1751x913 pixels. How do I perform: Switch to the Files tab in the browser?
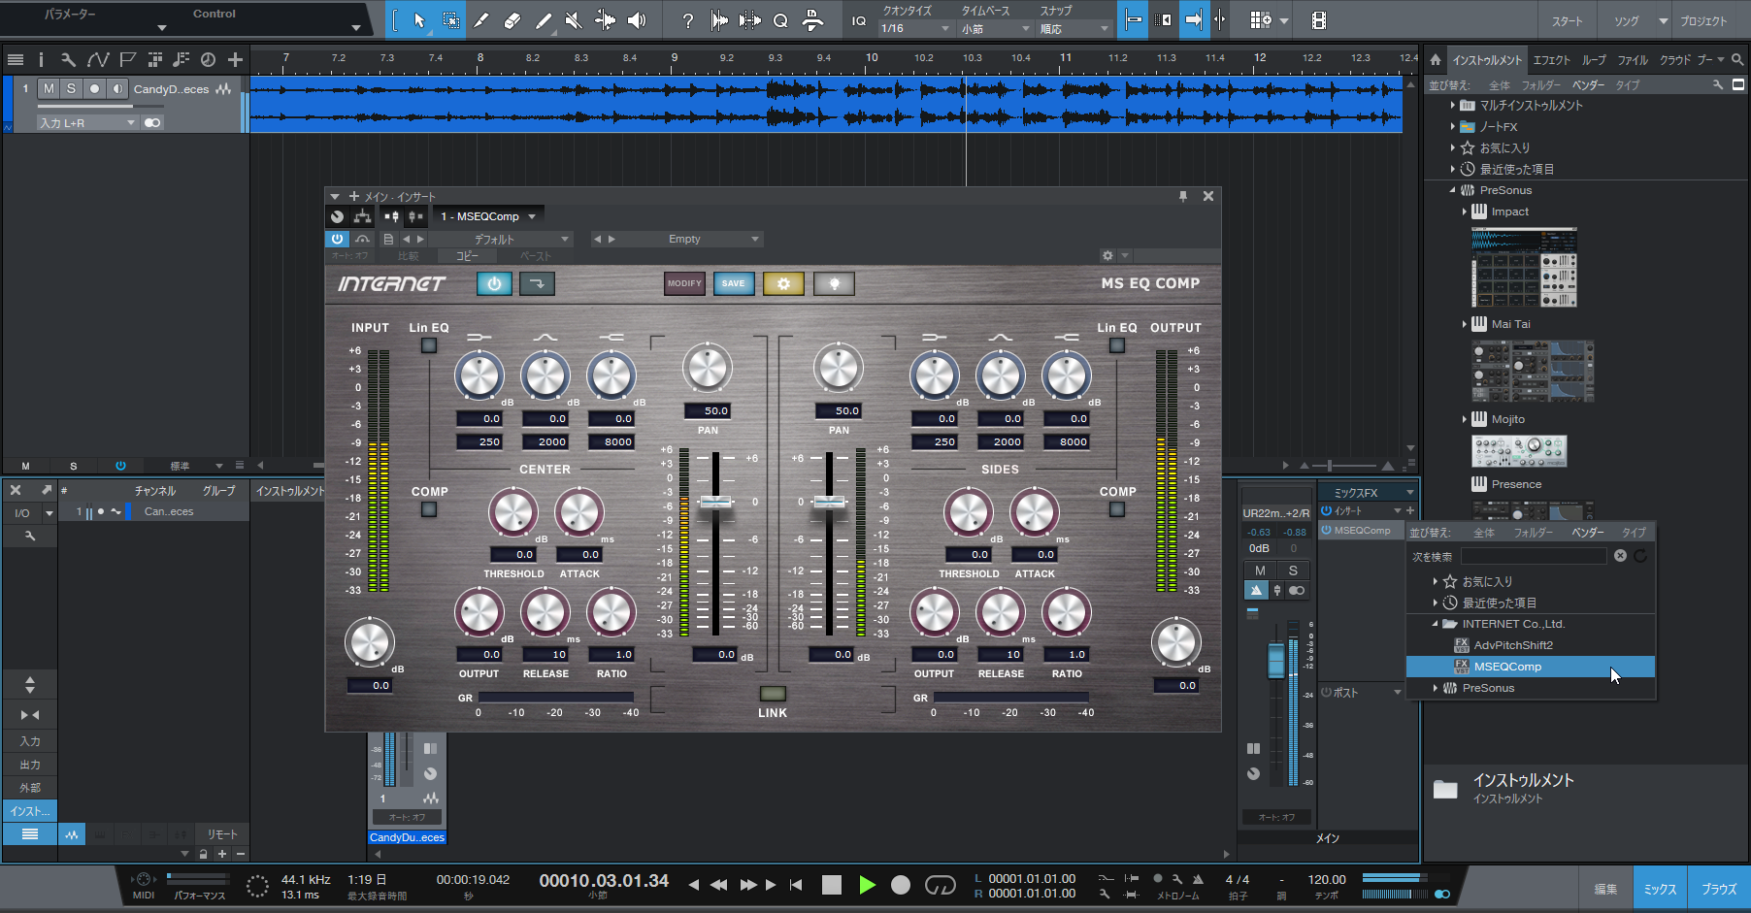click(1633, 60)
